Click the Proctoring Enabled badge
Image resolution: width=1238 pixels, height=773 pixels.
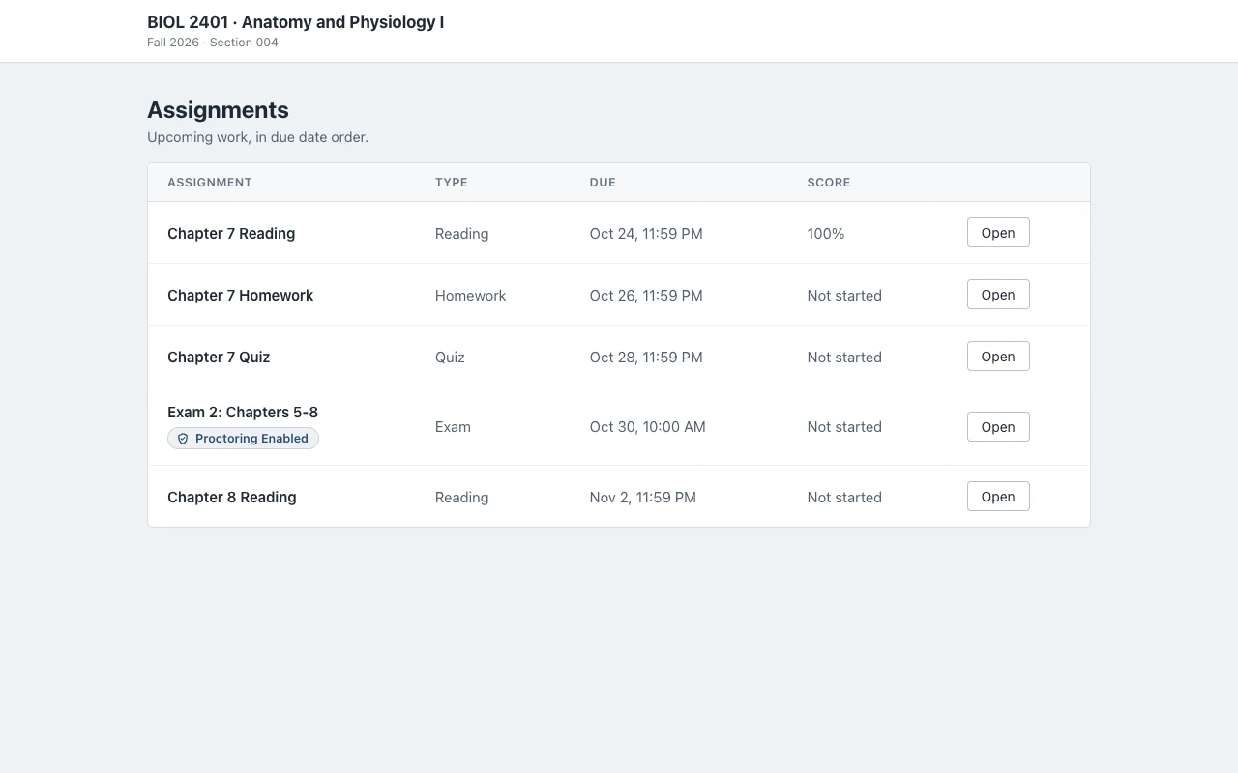(x=243, y=439)
